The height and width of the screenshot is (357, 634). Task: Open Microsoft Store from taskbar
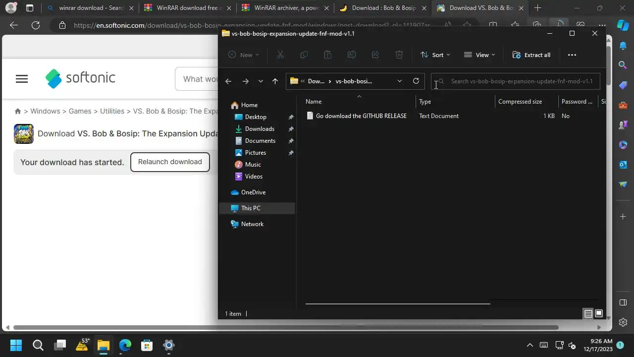point(147,346)
